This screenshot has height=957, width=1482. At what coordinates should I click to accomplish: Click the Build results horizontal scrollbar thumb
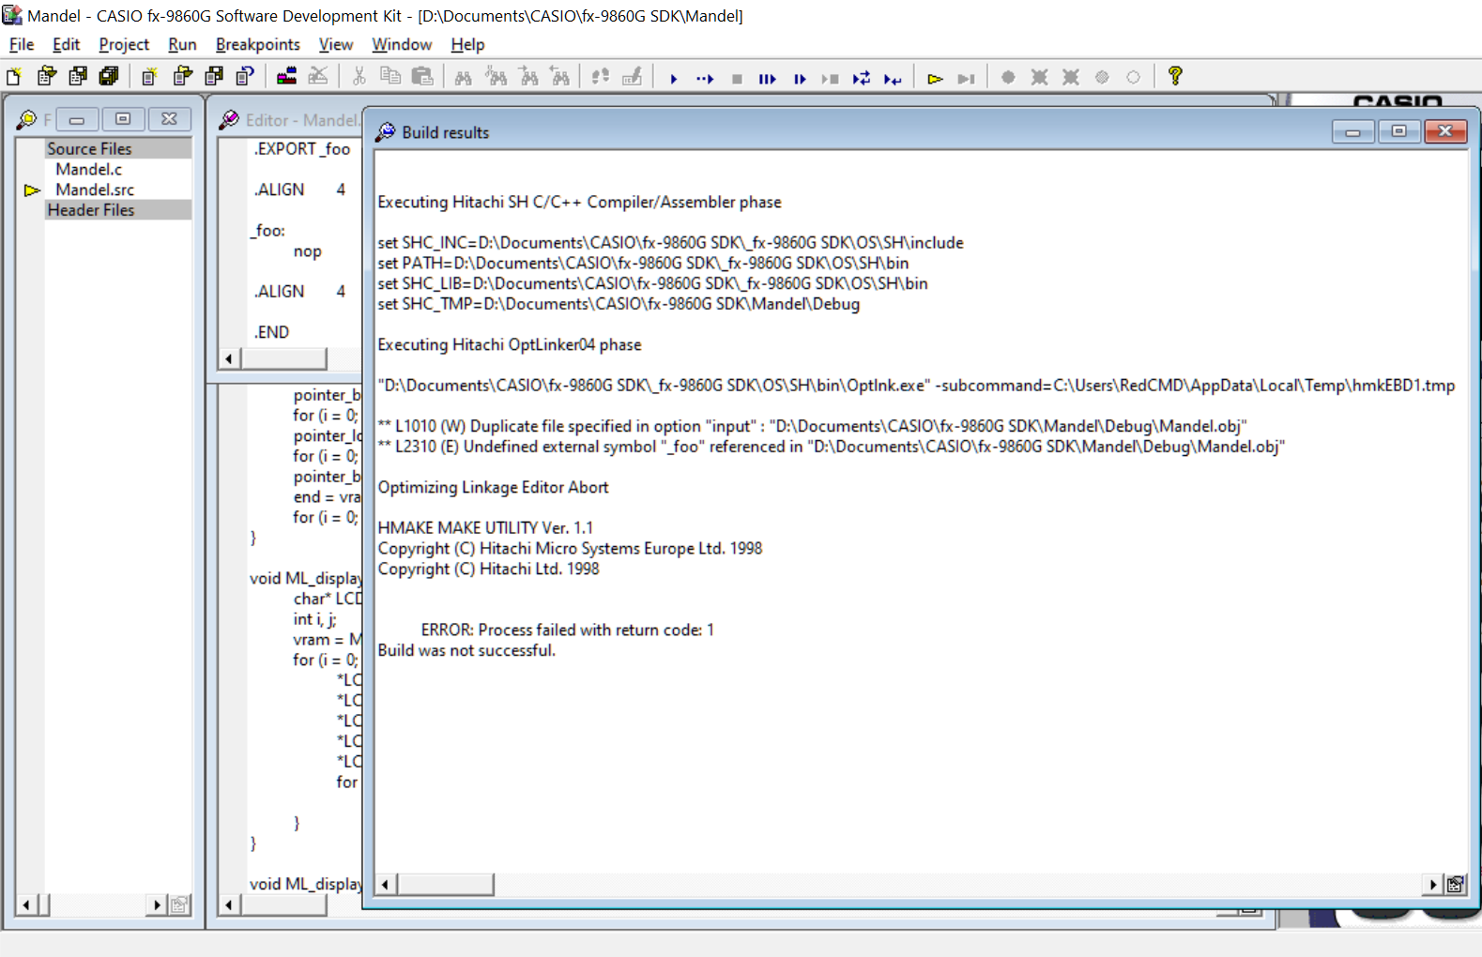pyautogui.click(x=445, y=884)
